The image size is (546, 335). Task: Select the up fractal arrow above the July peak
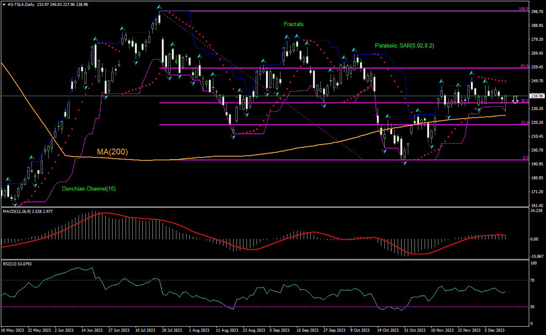point(159,7)
